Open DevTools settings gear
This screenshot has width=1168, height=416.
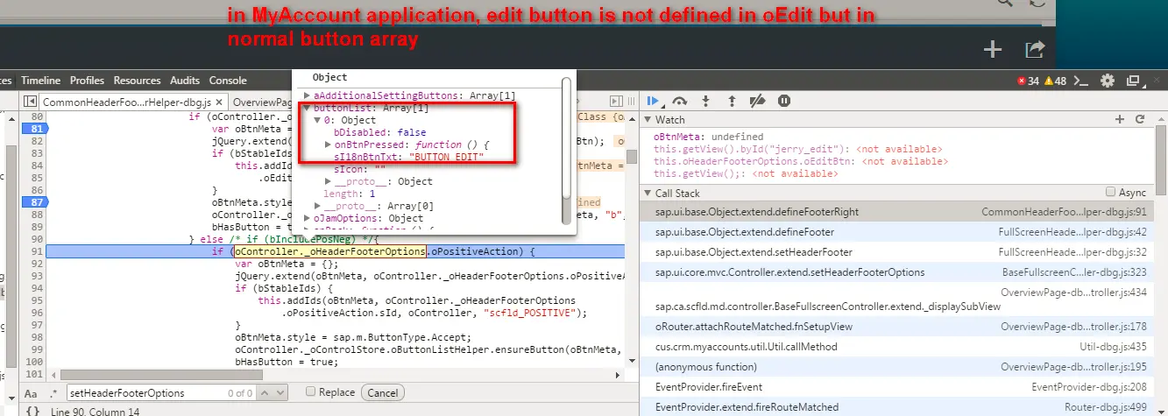[1108, 81]
